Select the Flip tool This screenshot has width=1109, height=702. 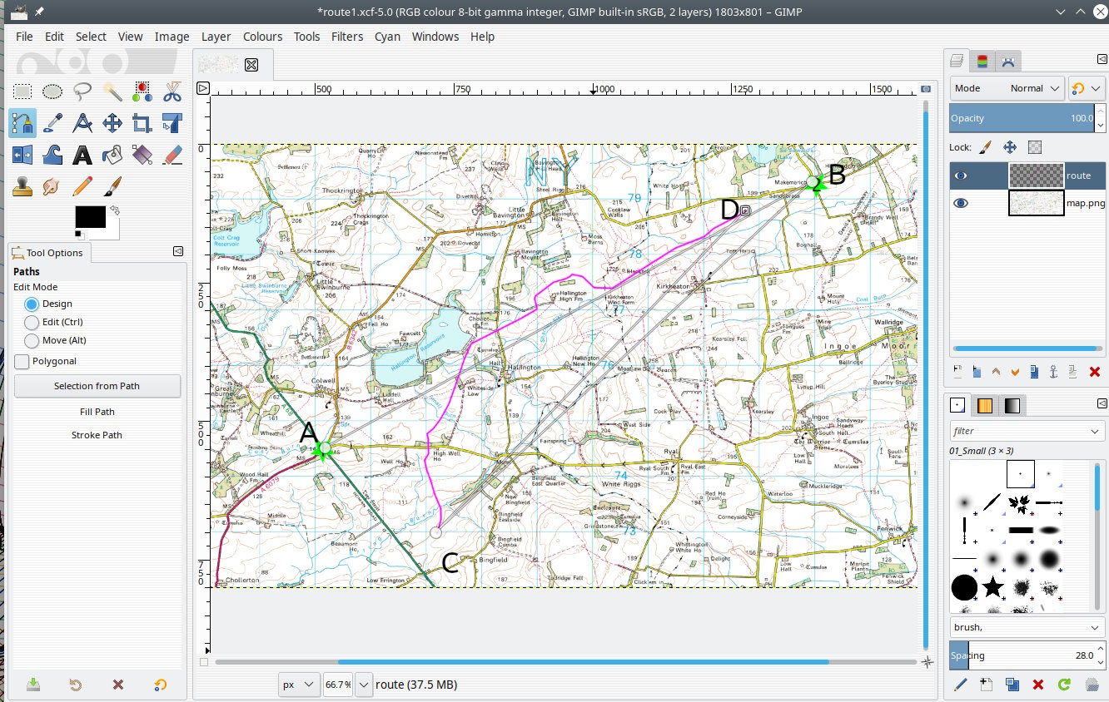tap(22, 155)
